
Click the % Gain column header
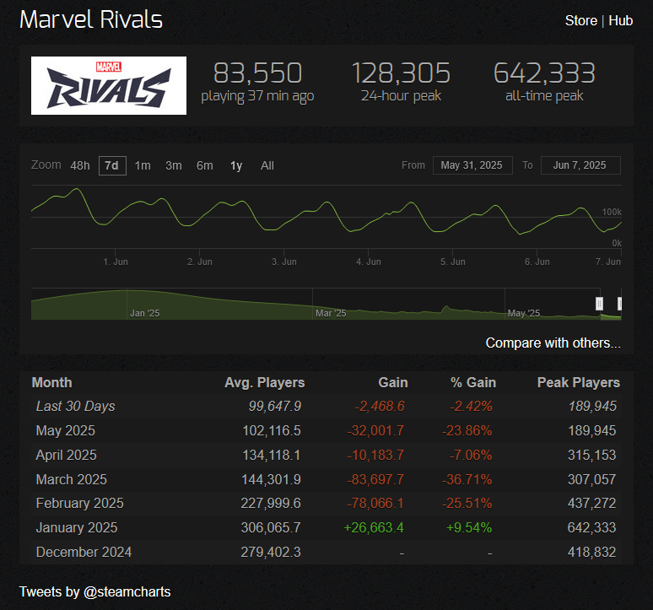pyautogui.click(x=473, y=383)
